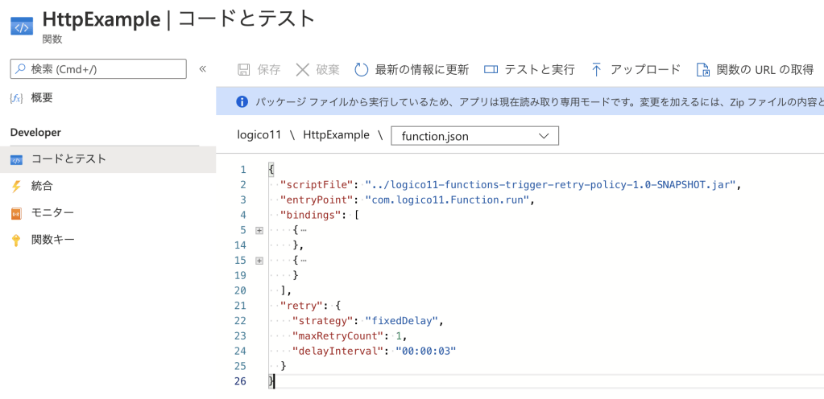Click logico11 breadcrumb link
824x399 pixels.
pyautogui.click(x=258, y=135)
